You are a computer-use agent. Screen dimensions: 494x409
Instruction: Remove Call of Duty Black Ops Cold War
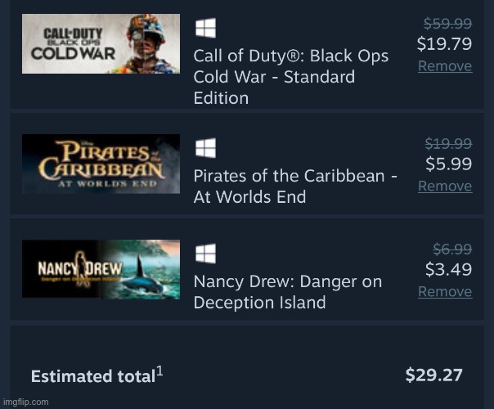[445, 66]
